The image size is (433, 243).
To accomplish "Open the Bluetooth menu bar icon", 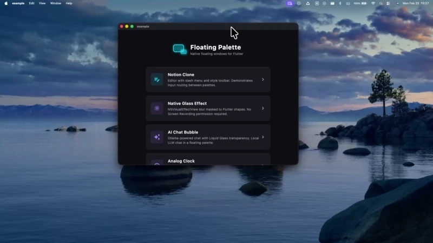I will click(340, 3).
